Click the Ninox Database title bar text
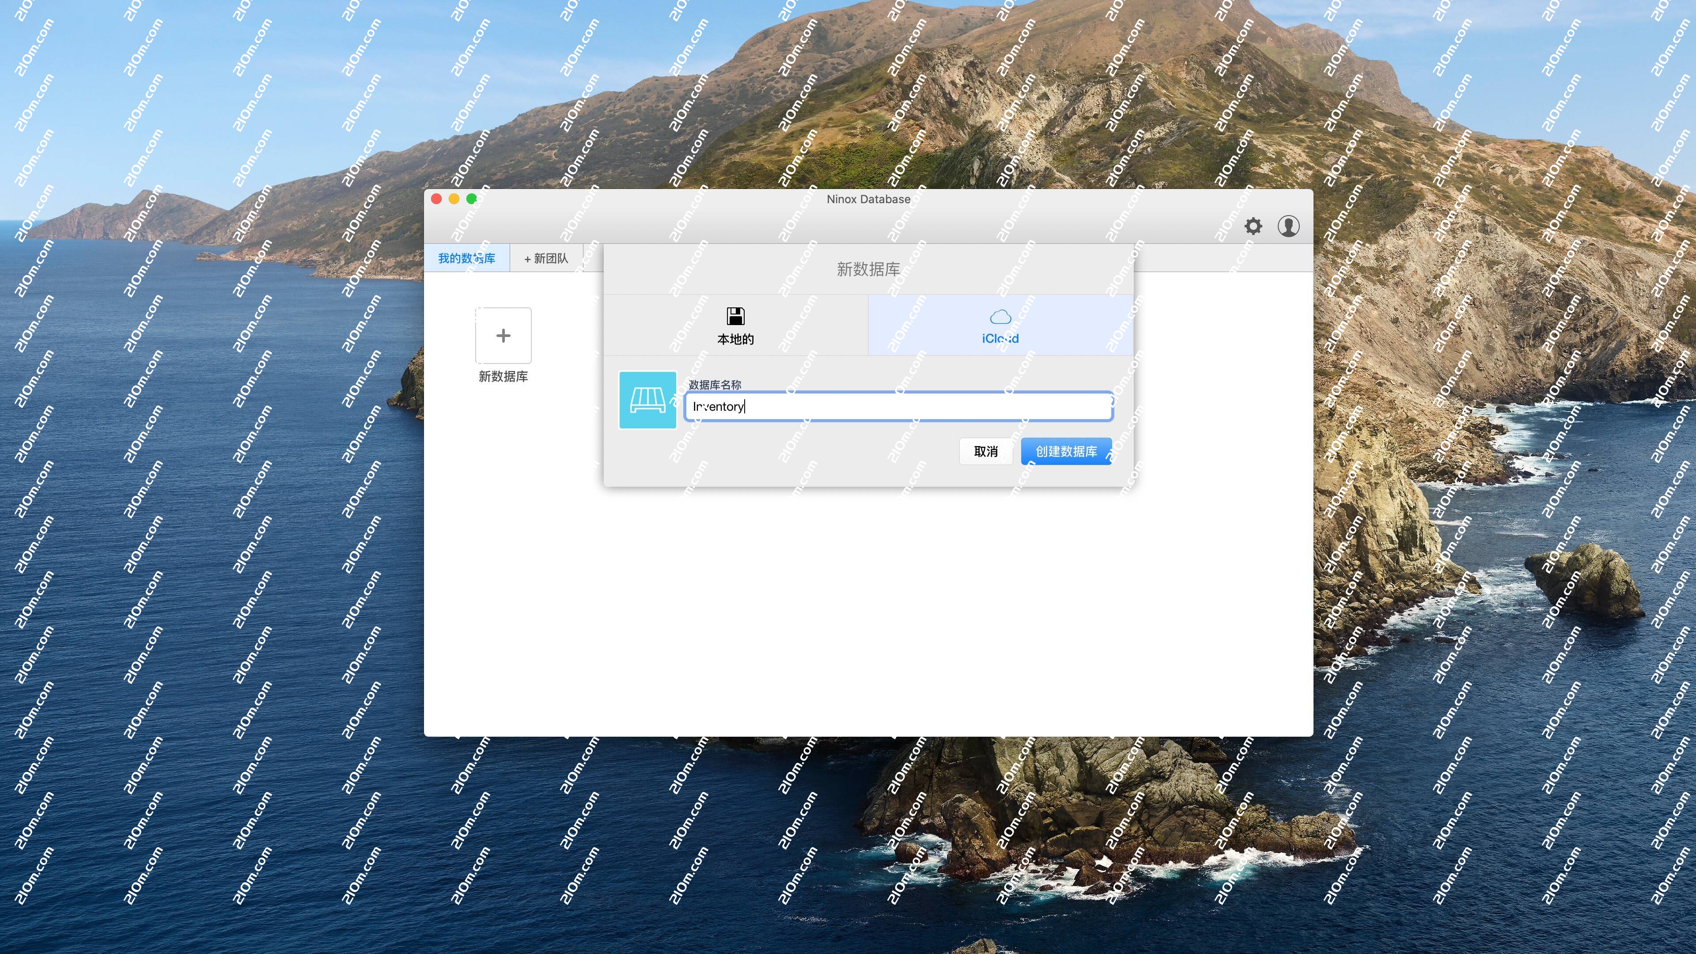The width and height of the screenshot is (1696, 954). point(868,199)
